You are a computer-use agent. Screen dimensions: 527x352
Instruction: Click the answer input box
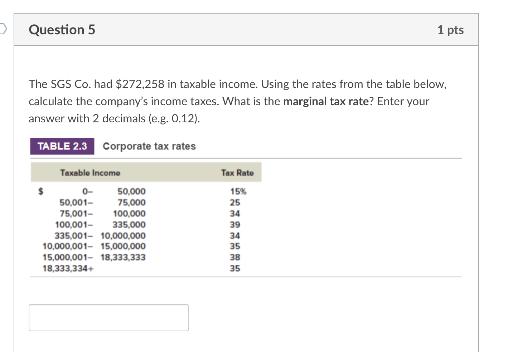(x=108, y=317)
